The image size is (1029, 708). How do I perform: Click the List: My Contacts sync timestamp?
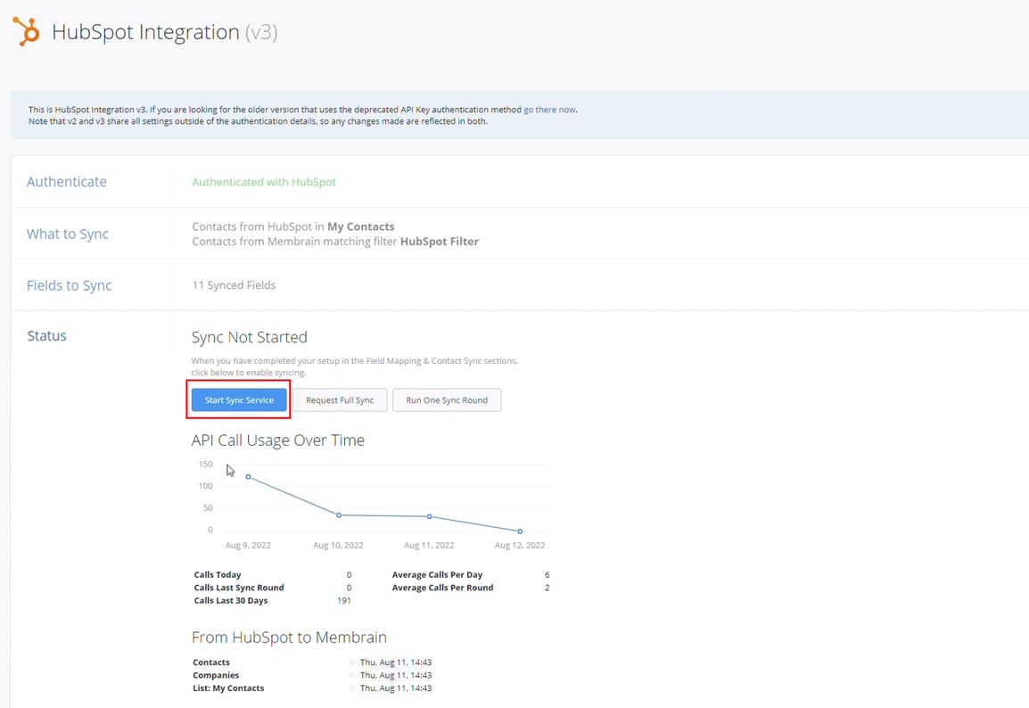point(396,688)
